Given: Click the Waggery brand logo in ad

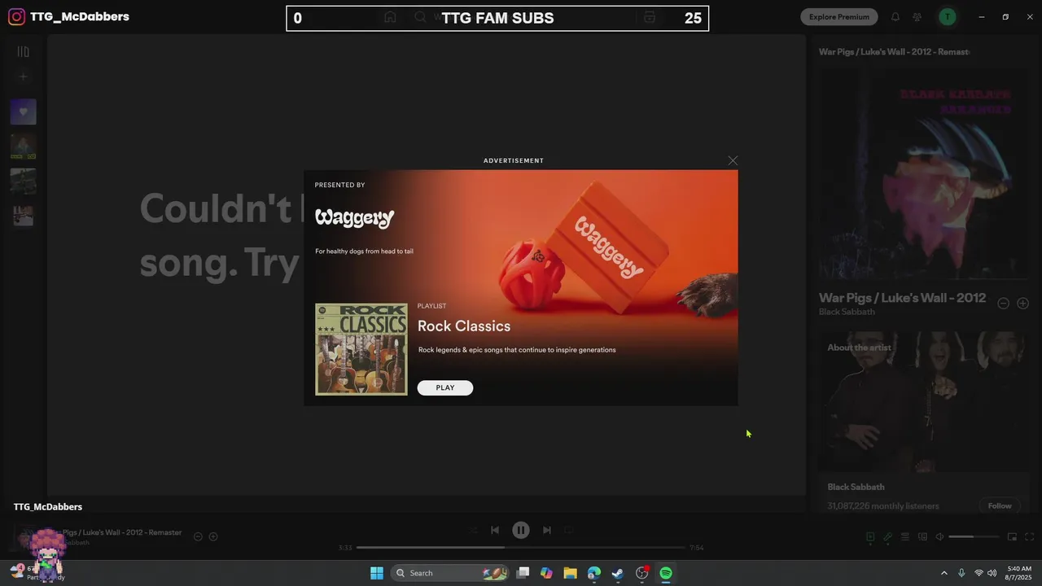Looking at the screenshot, I should [x=355, y=218].
